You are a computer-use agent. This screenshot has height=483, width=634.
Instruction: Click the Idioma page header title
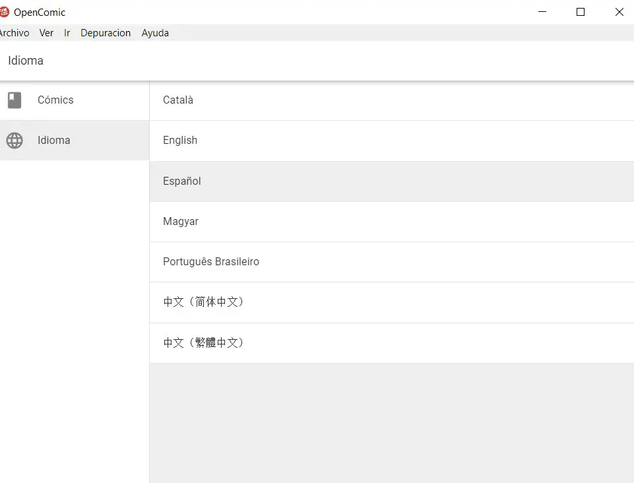[x=26, y=61]
